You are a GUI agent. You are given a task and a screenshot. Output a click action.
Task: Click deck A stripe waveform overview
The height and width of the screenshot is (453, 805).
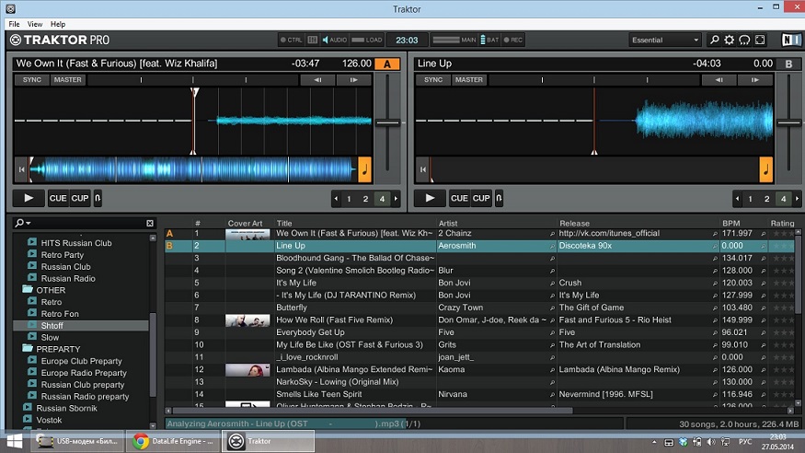pyautogui.click(x=193, y=169)
